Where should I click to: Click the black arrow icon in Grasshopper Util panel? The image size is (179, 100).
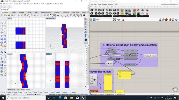coord(143,10)
